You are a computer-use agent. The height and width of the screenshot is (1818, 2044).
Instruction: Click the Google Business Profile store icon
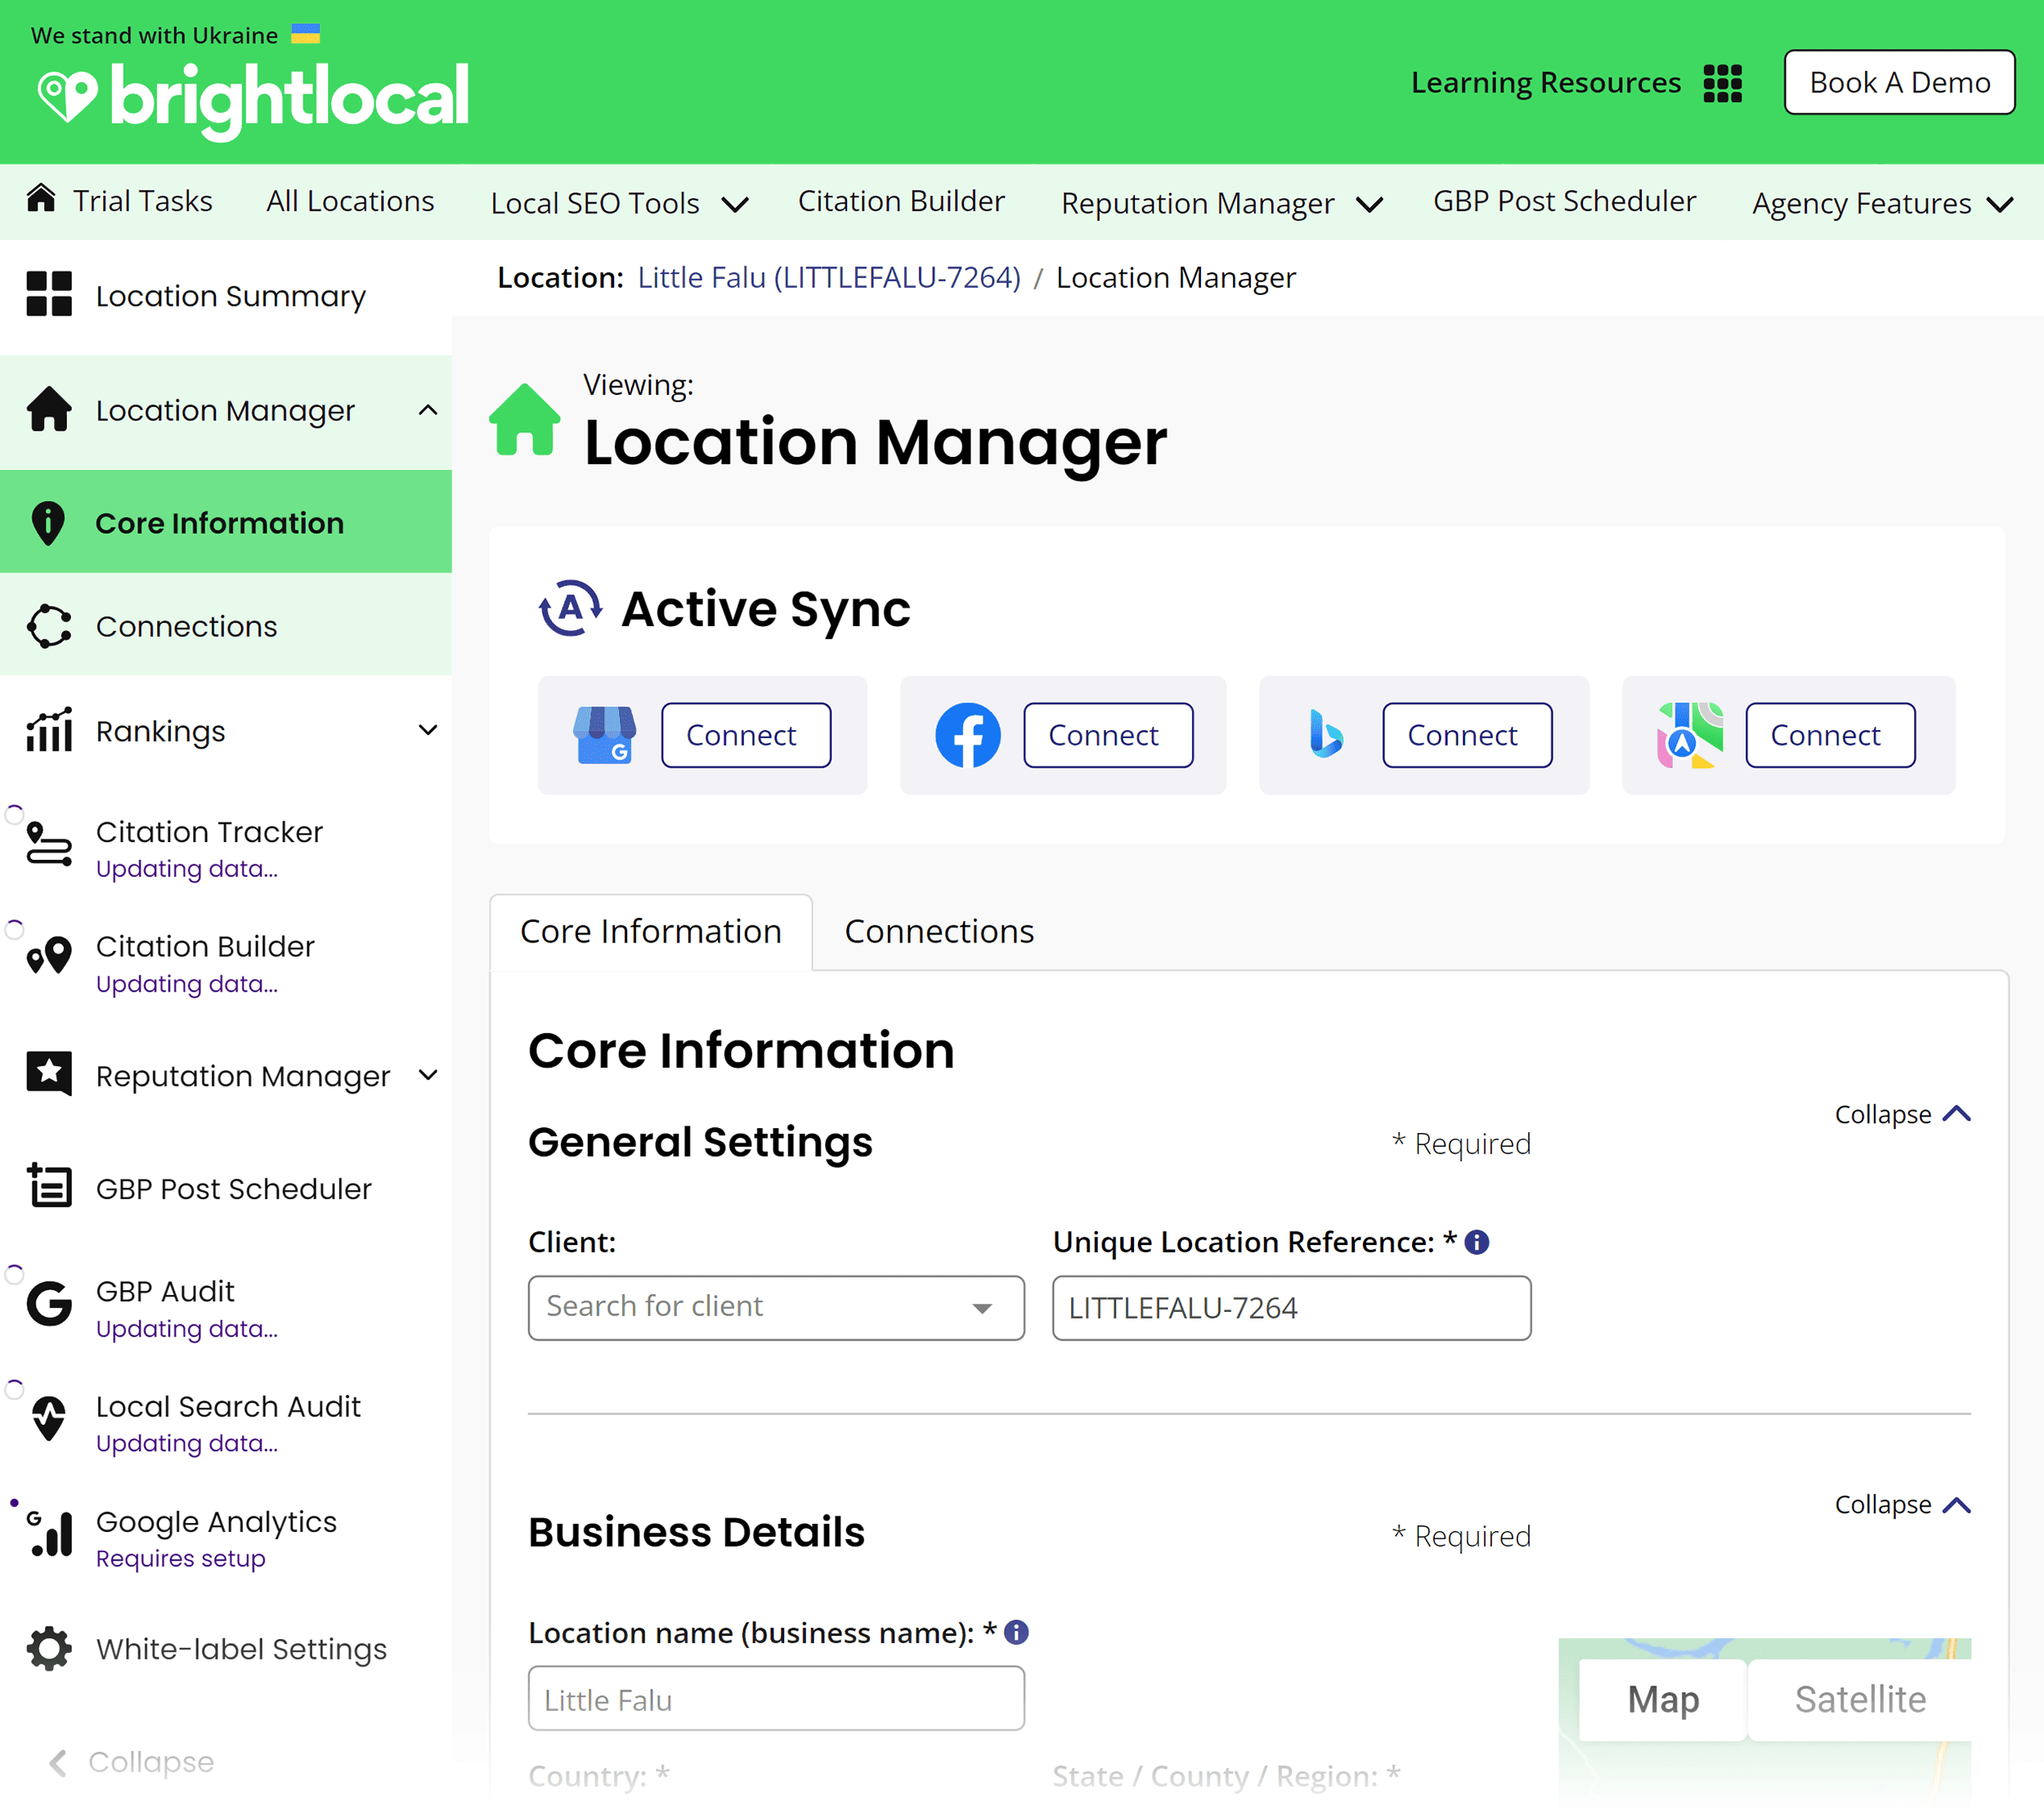(x=605, y=735)
